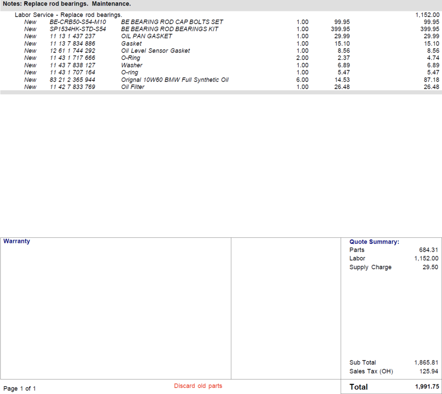
Task: Click the Oil Pan Gasket row description
Action: pos(146,36)
